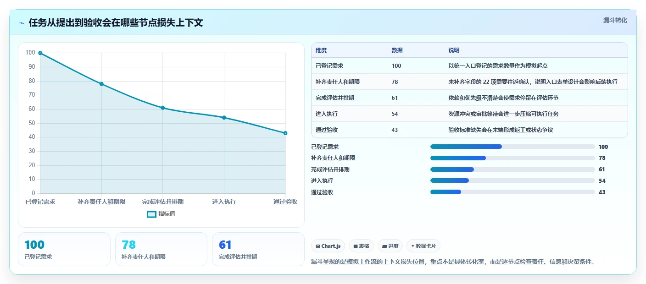The image size is (646, 284).
Task: Click the 漏斗转化 label in the header
Action: (x=615, y=20)
